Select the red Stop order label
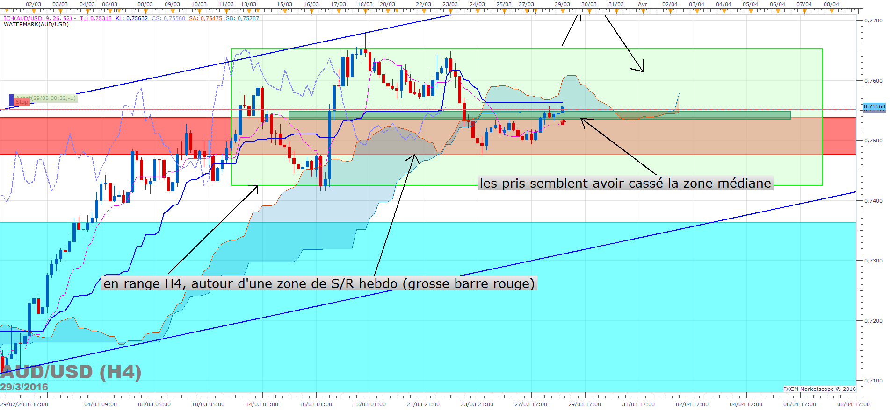The height and width of the screenshot is (410, 890). (x=22, y=102)
